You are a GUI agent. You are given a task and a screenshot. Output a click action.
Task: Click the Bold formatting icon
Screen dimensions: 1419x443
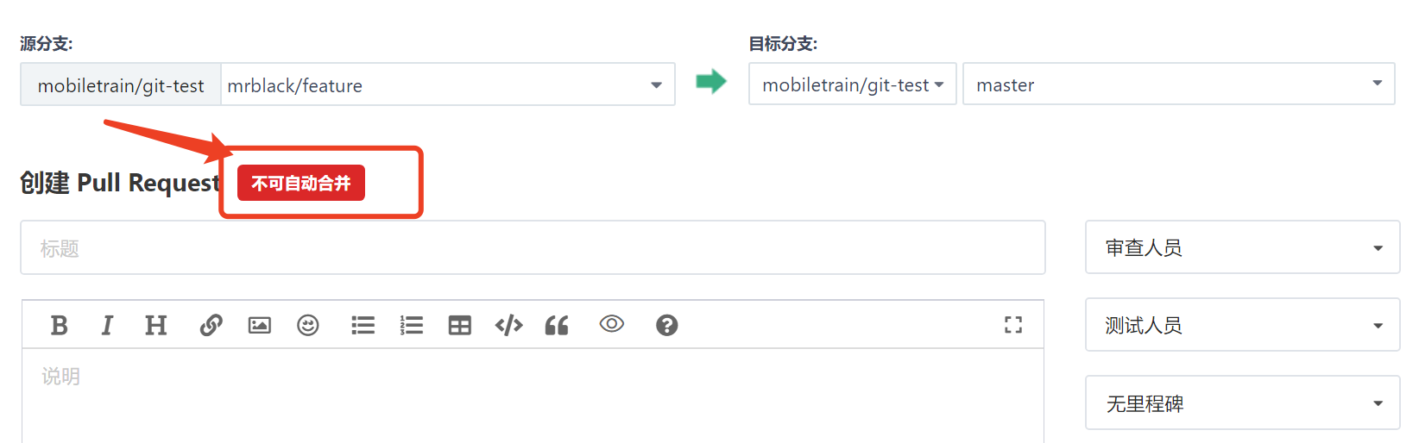(x=59, y=325)
